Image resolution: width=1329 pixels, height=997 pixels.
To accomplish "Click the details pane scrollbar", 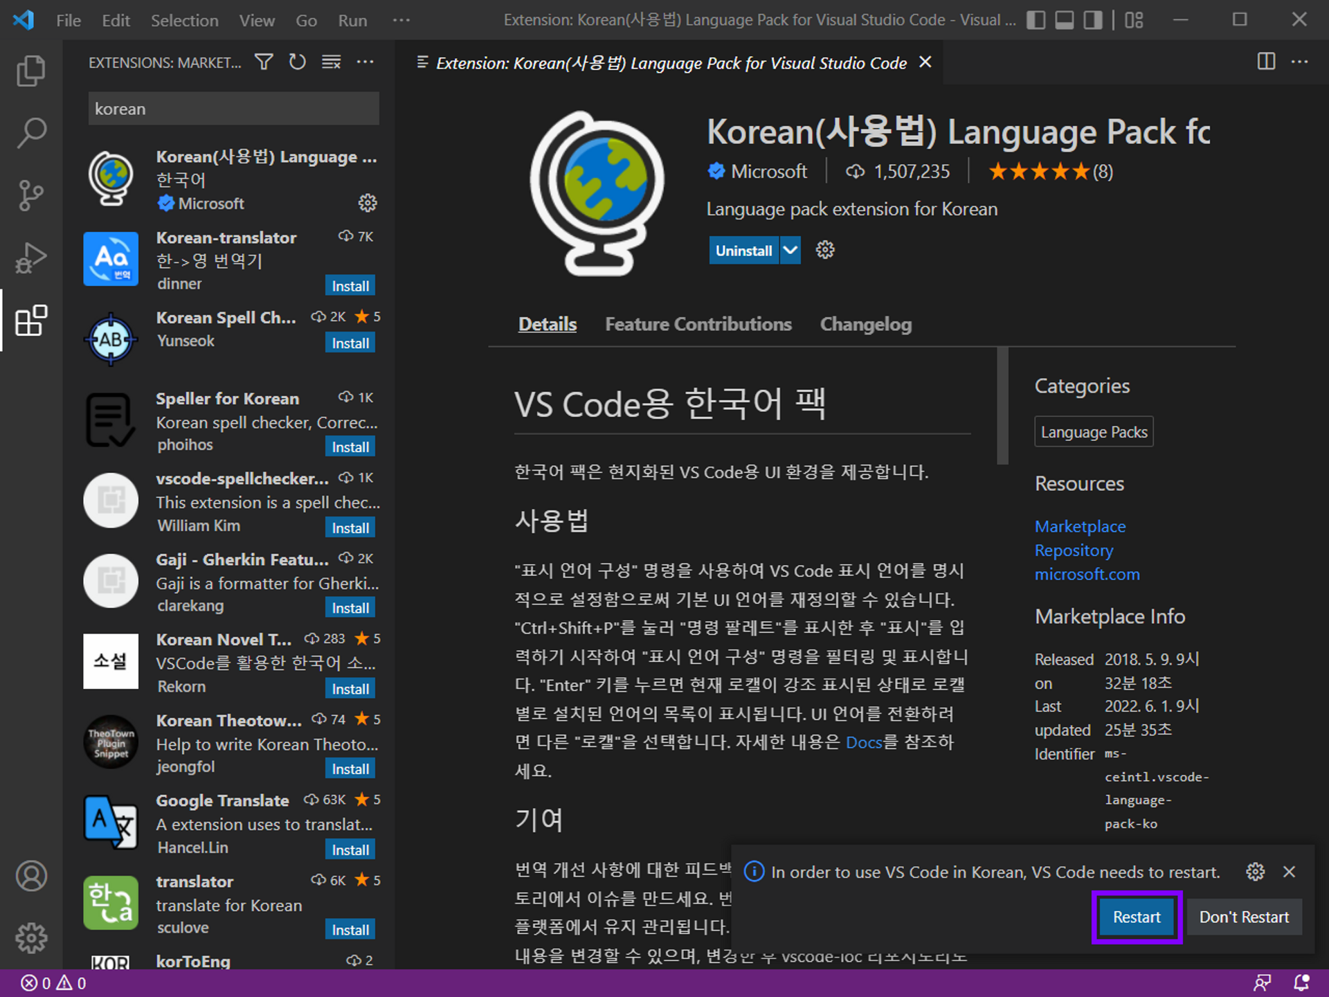I will click(1002, 406).
